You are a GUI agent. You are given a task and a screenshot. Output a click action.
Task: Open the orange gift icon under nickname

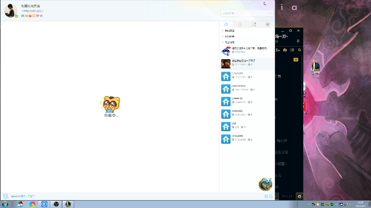(x=26, y=16)
